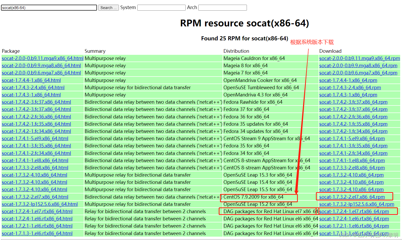Open socat-1.7.4.1-1.el8.x86_64.html link
Viewport: 402px width, 240px height.
35,161
